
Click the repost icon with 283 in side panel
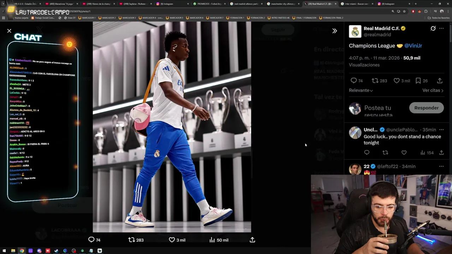(x=375, y=81)
